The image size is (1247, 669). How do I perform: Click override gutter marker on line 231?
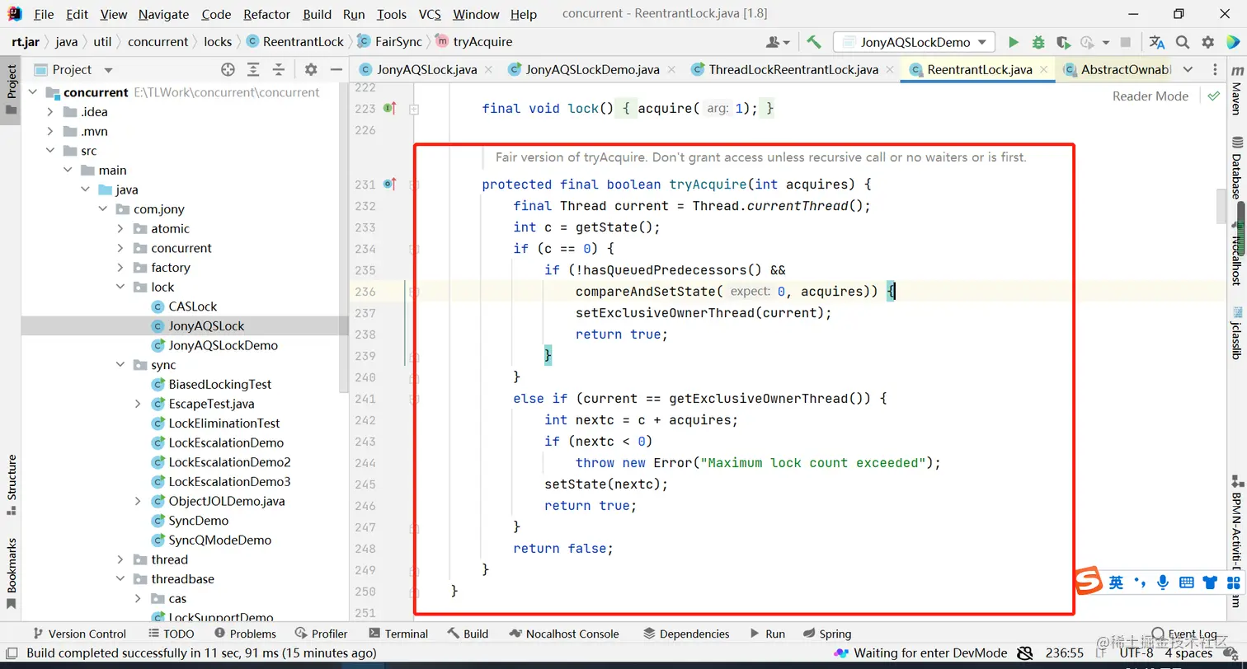tap(390, 185)
